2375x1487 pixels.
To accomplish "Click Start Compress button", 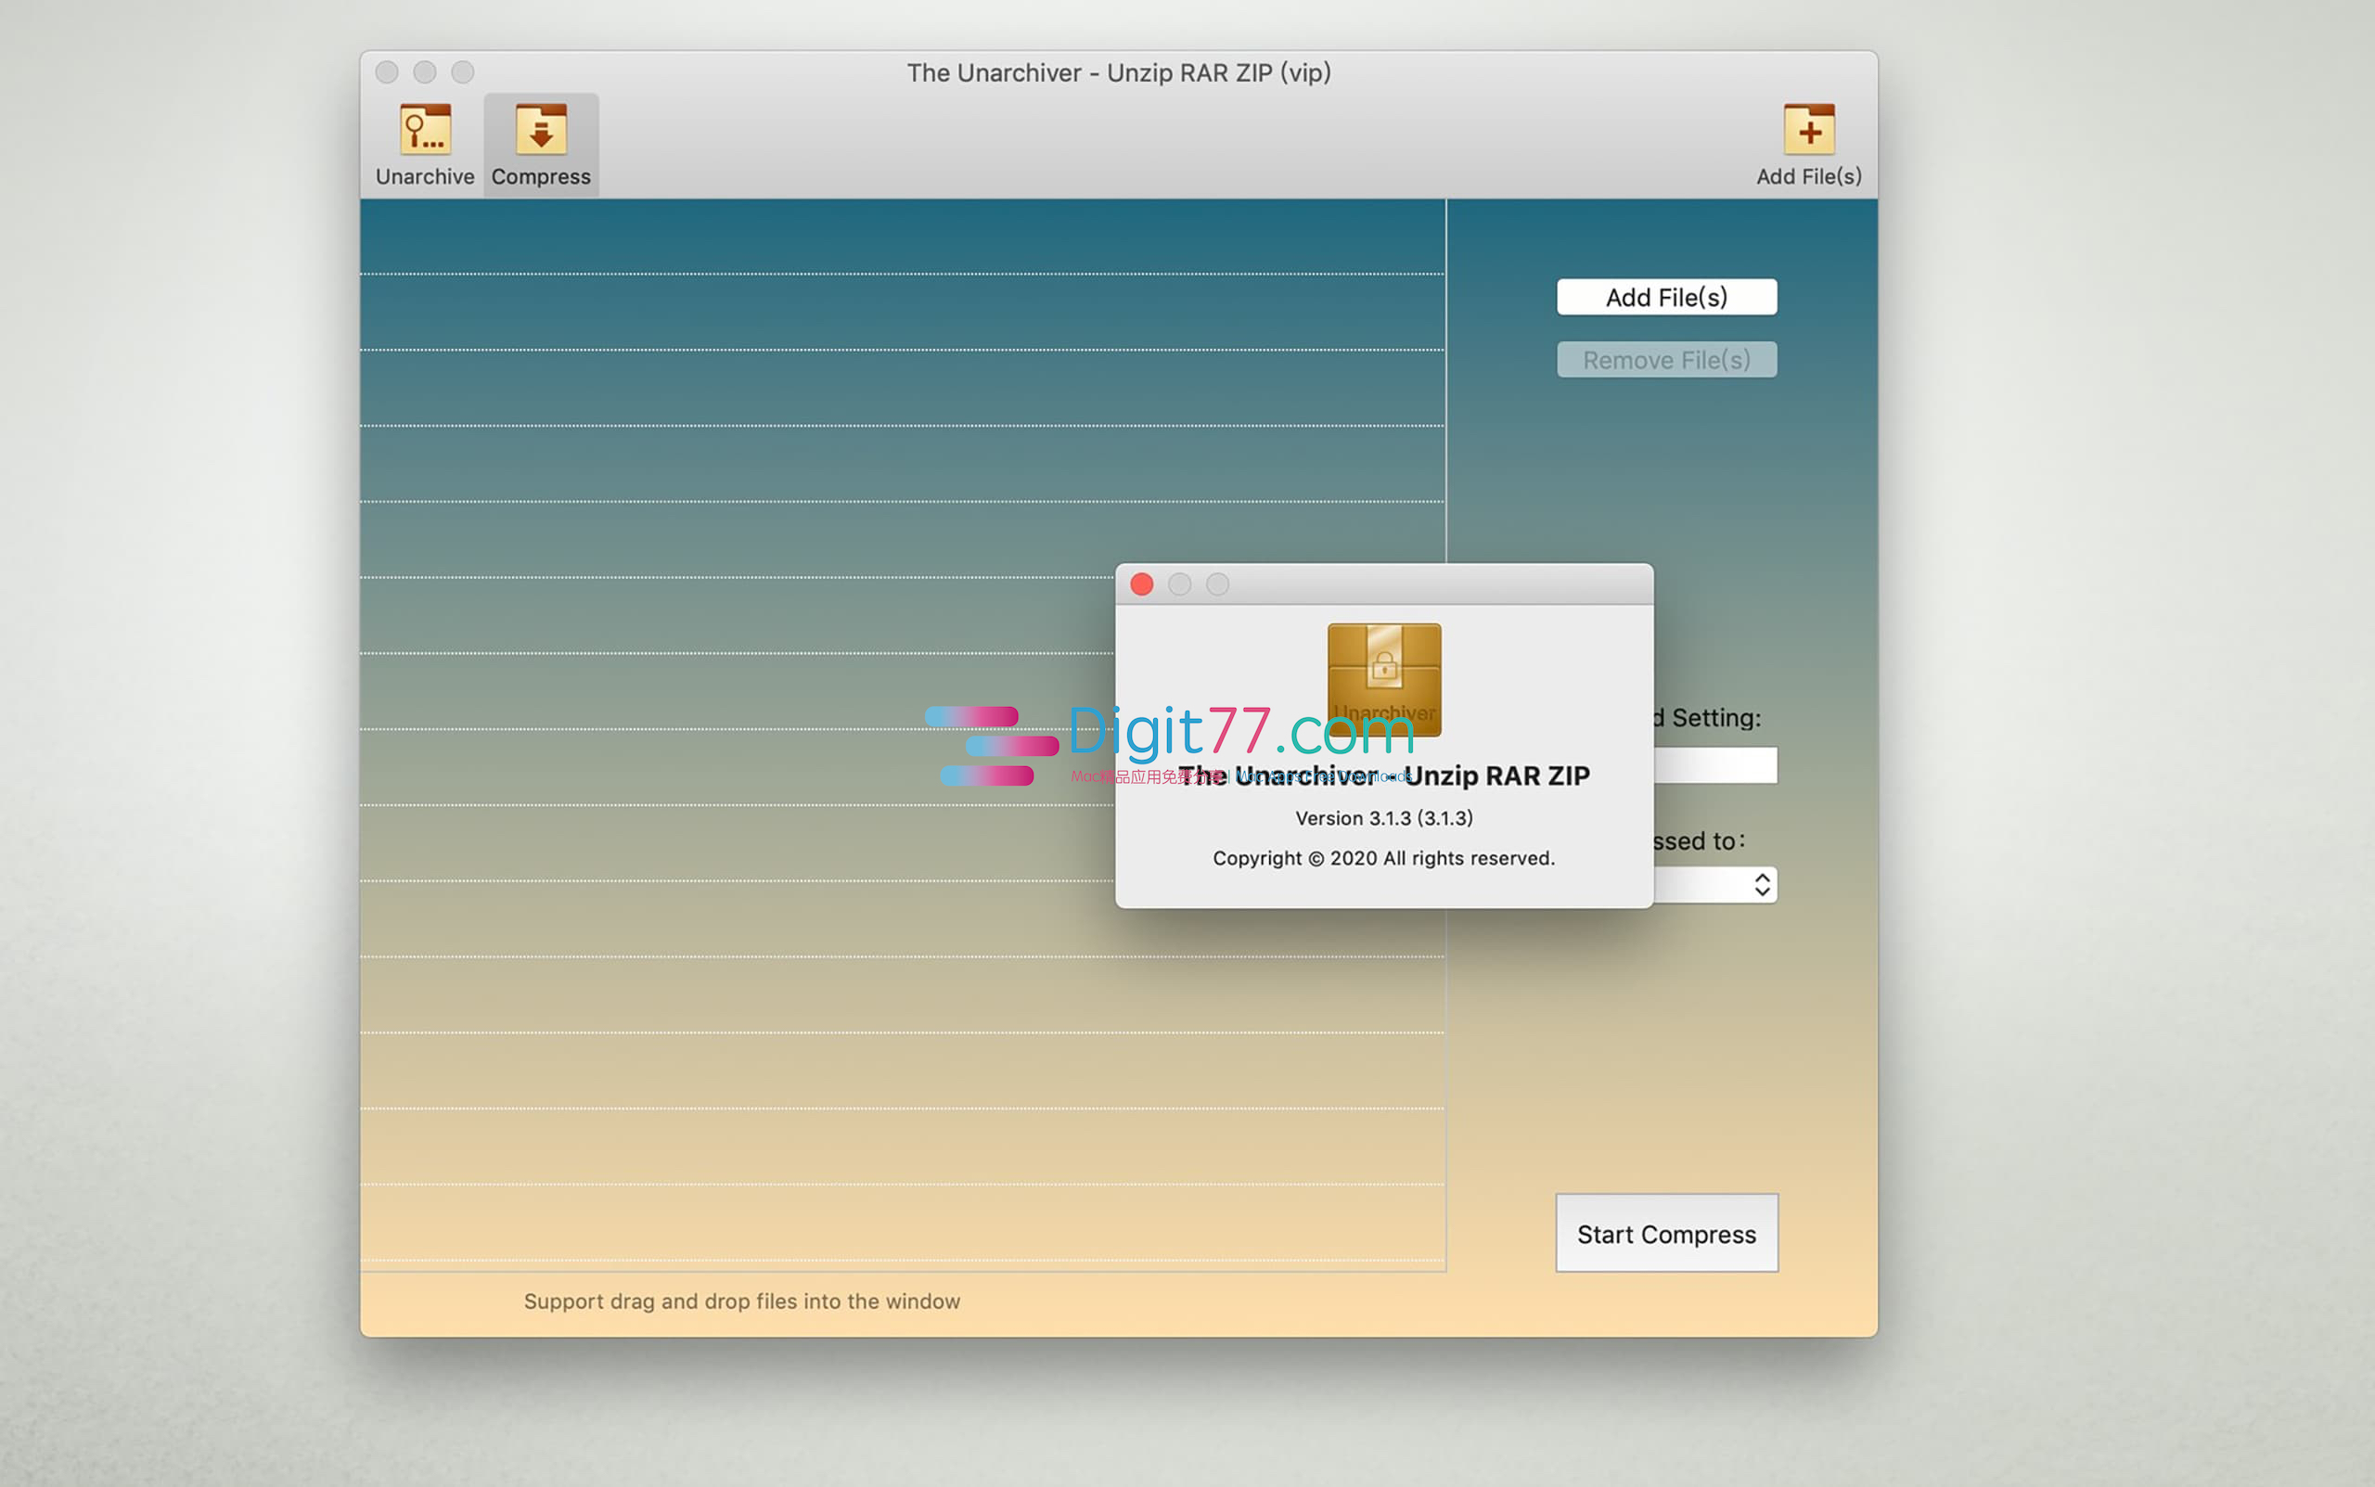I will click(1666, 1233).
